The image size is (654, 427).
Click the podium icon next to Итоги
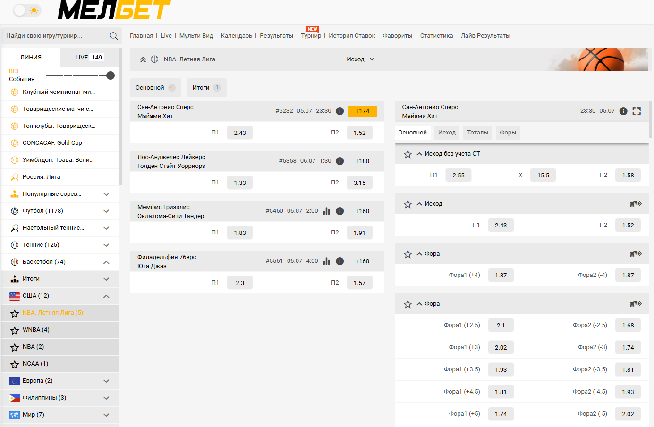coord(15,279)
